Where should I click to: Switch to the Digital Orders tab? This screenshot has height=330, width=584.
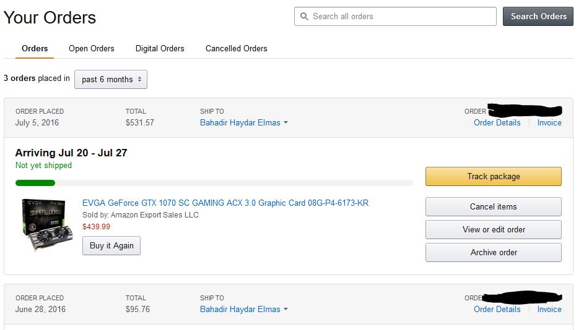click(x=160, y=48)
